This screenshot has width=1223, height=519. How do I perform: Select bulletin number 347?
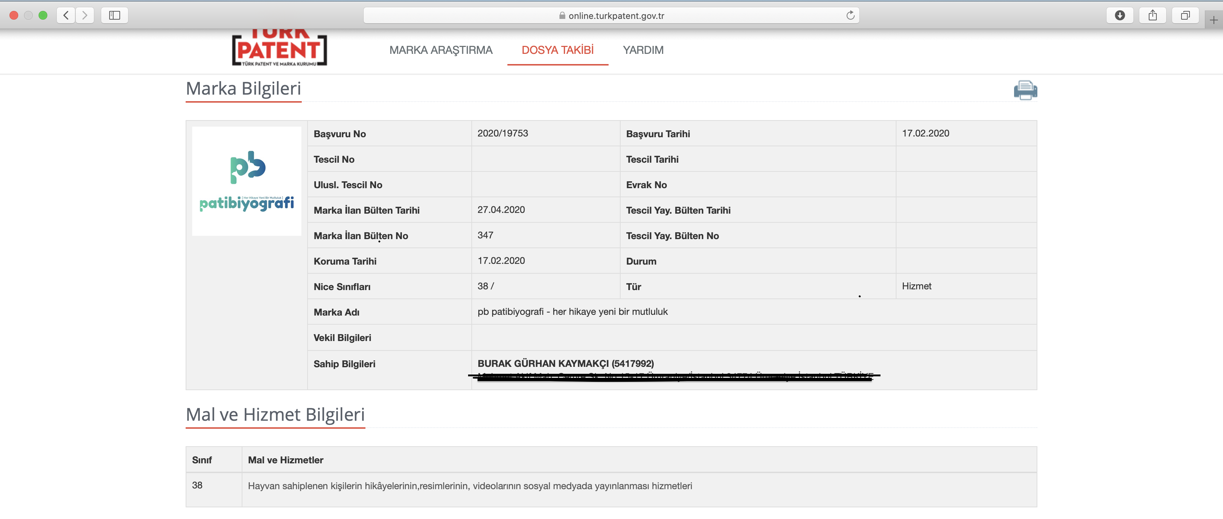[485, 235]
